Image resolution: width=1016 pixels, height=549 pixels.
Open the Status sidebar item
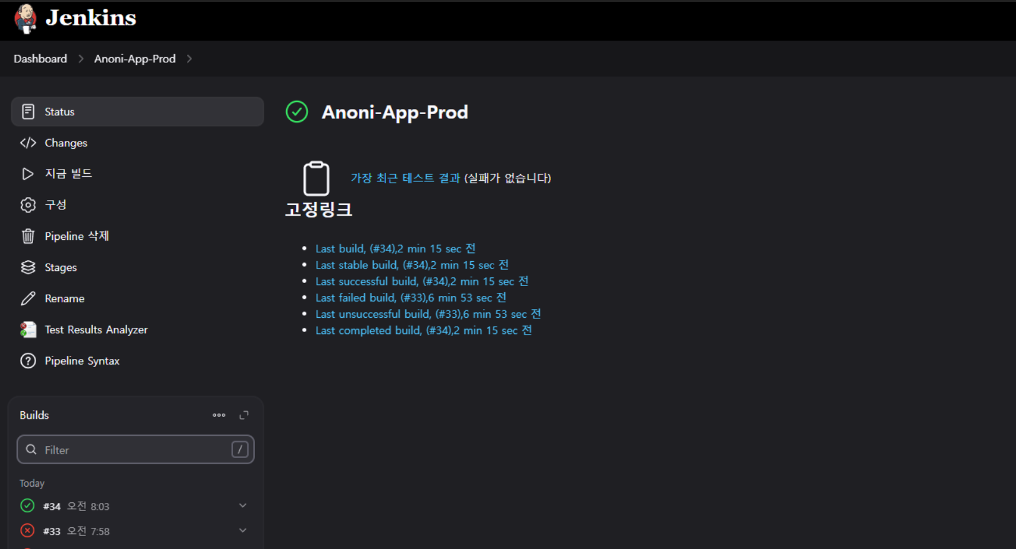pyautogui.click(x=138, y=112)
